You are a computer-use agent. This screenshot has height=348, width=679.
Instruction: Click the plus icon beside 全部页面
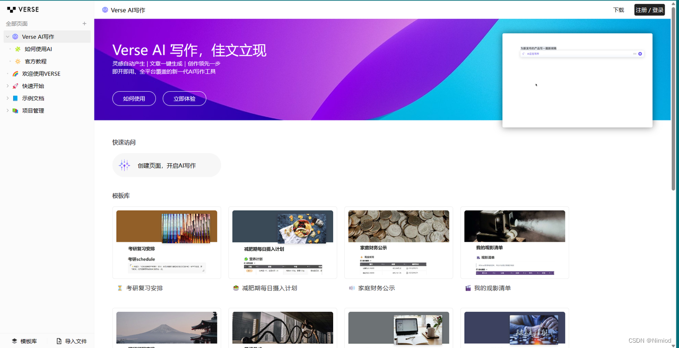84,24
